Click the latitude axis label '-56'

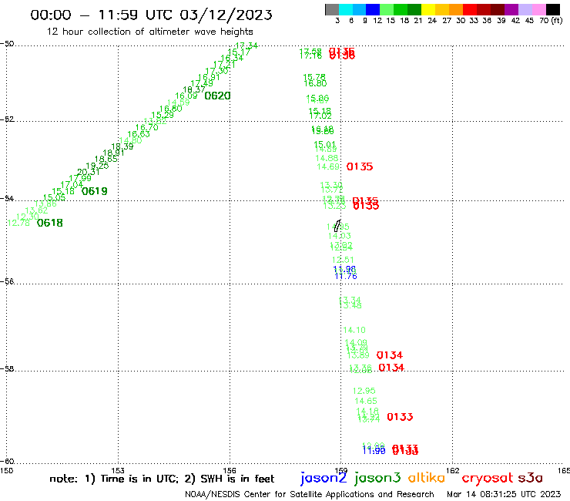pyautogui.click(x=7, y=281)
